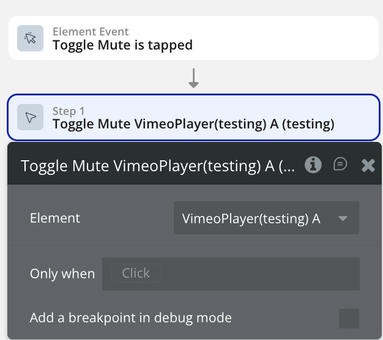The width and height of the screenshot is (383, 340).
Task: Select the "Toggle Mute is tapped" event title
Action: [x=122, y=45]
